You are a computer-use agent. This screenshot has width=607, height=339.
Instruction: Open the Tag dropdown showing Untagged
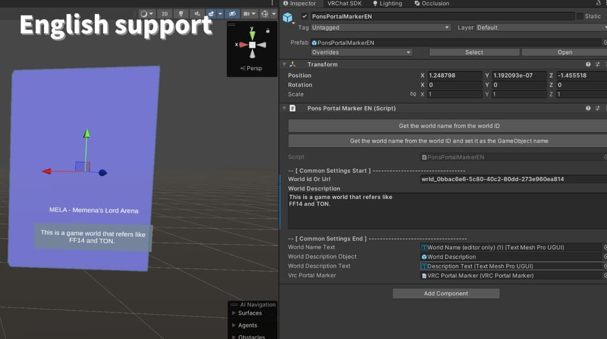[x=381, y=27]
